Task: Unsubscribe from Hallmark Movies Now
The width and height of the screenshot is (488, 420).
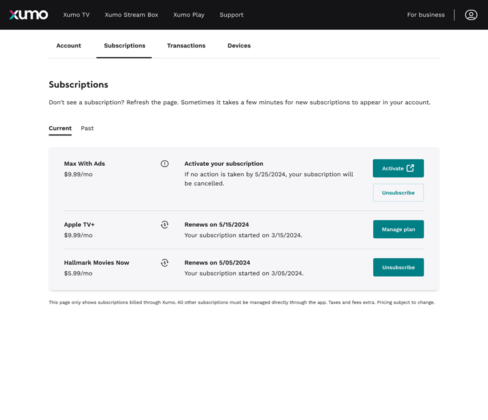Action: 398,267
